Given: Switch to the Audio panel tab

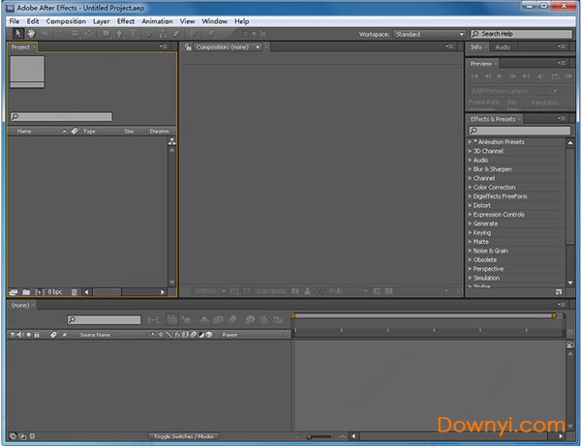Looking at the screenshot, I should tap(503, 47).
